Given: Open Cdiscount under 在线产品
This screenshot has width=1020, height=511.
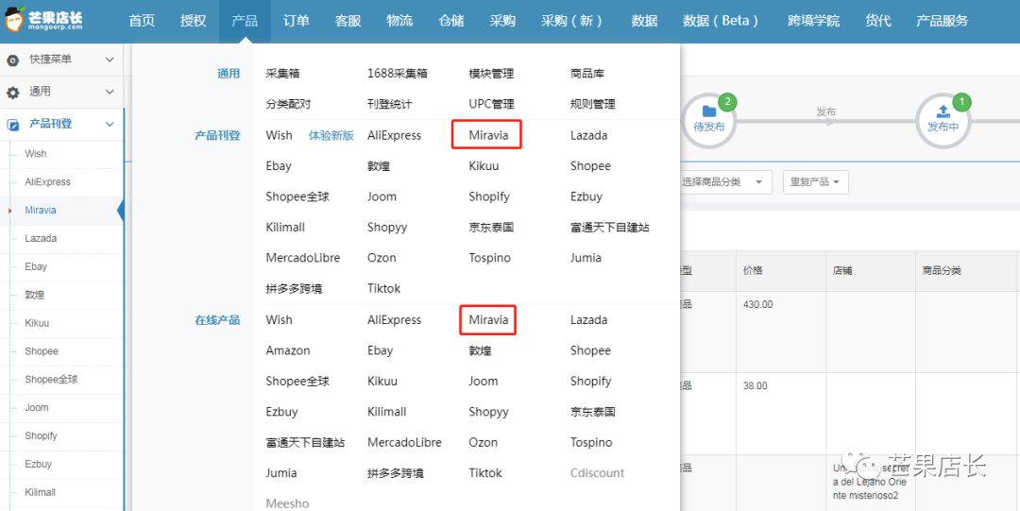Looking at the screenshot, I should pyautogui.click(x=597, y=473).
